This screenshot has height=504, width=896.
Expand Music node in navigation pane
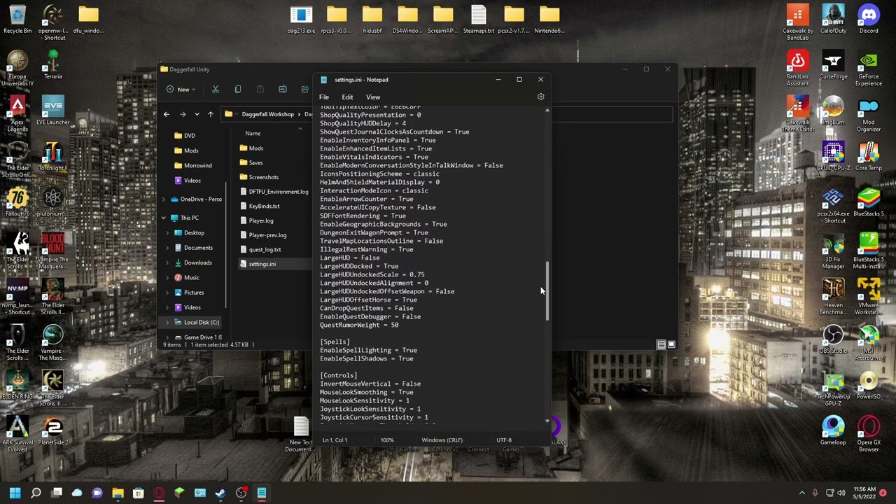coord(167,278)
